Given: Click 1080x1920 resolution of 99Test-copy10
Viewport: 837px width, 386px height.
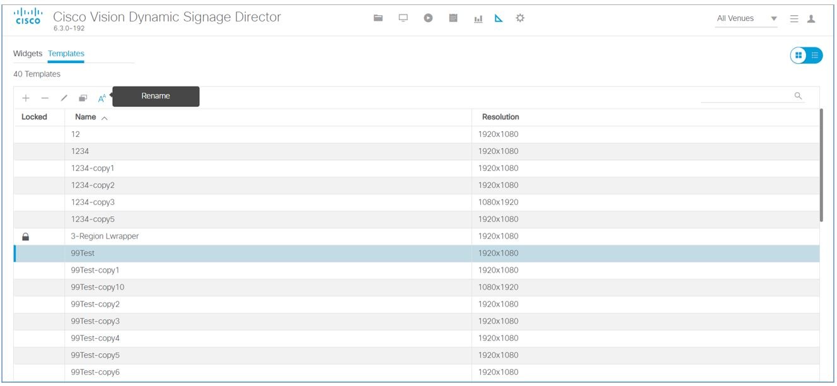Looking at the screenshot, I should 498,288.
